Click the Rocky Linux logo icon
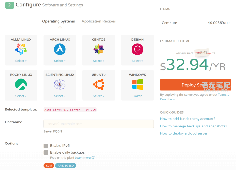Screen dimensions: 236x170 21,84
